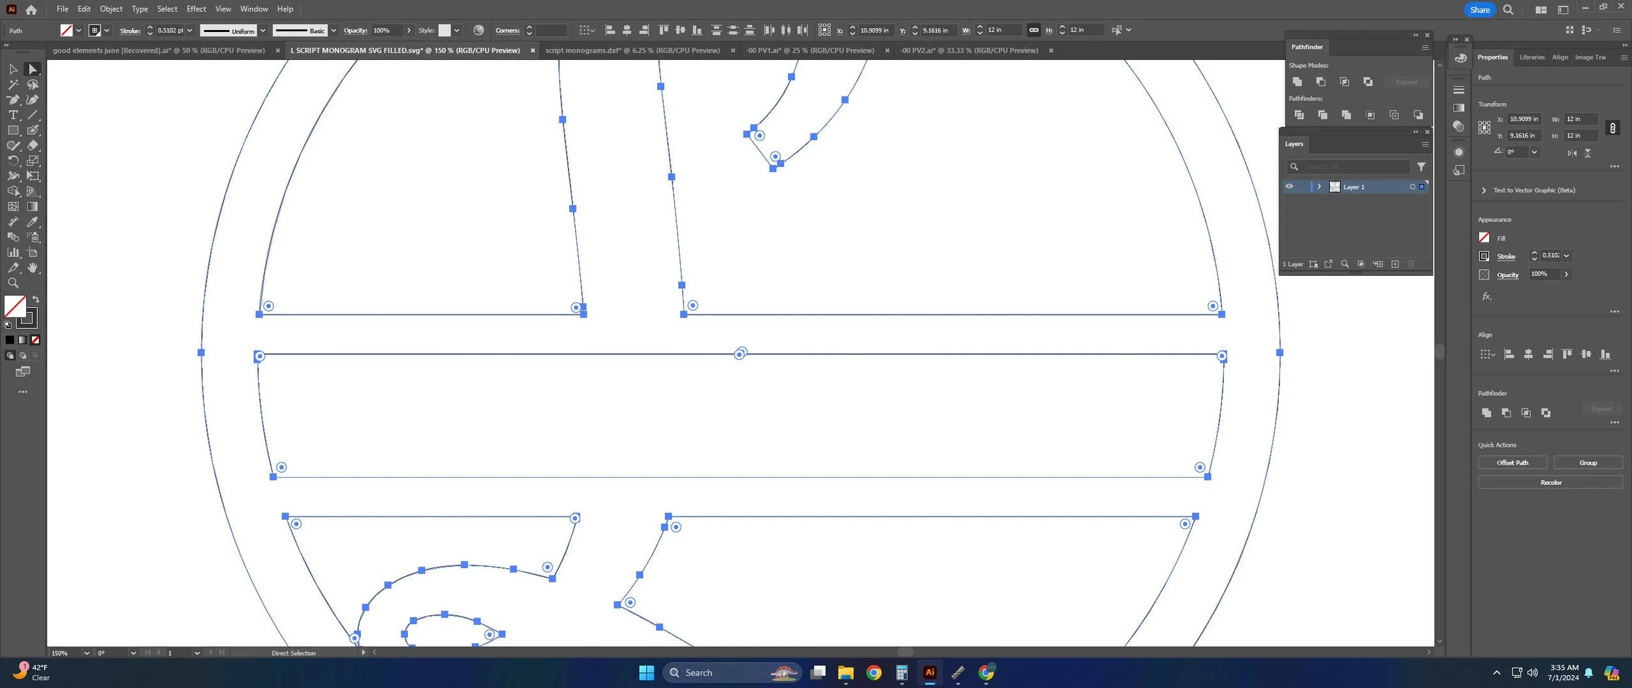Click fill color swatch in control bar
This screenshot has width=1632, height=688.
66,31
